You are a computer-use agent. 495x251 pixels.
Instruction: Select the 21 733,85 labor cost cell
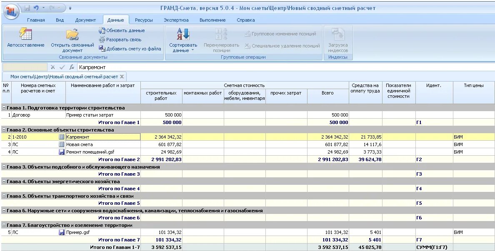tap(365, 137)
